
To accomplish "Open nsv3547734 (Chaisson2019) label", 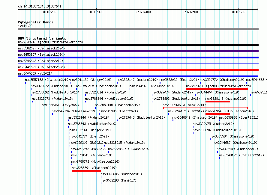I will click(x=74, y=111).
